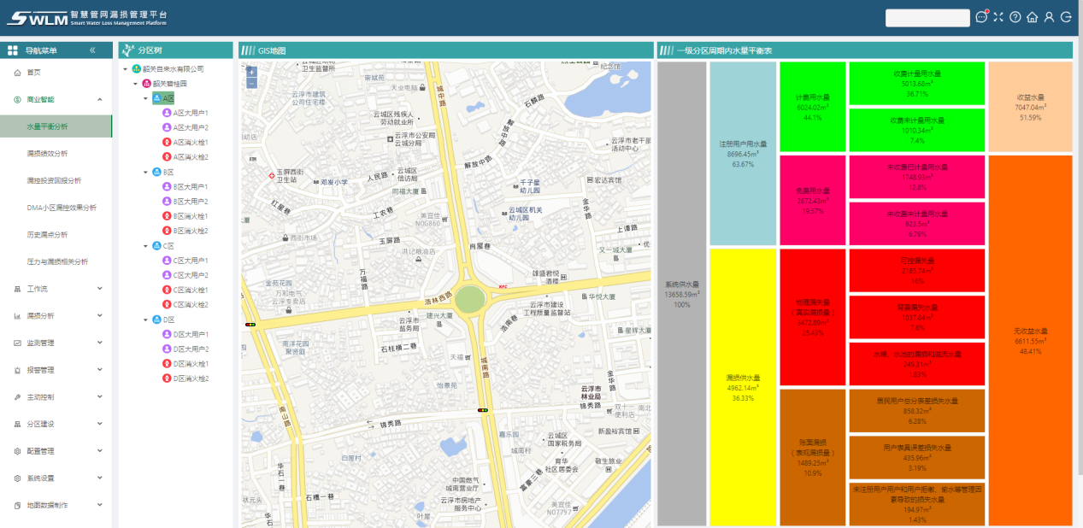Zoom in the GIS map with plus
Image resolution: width=1083 pixels, height=528 pixels.
click(x=251, y=73)
